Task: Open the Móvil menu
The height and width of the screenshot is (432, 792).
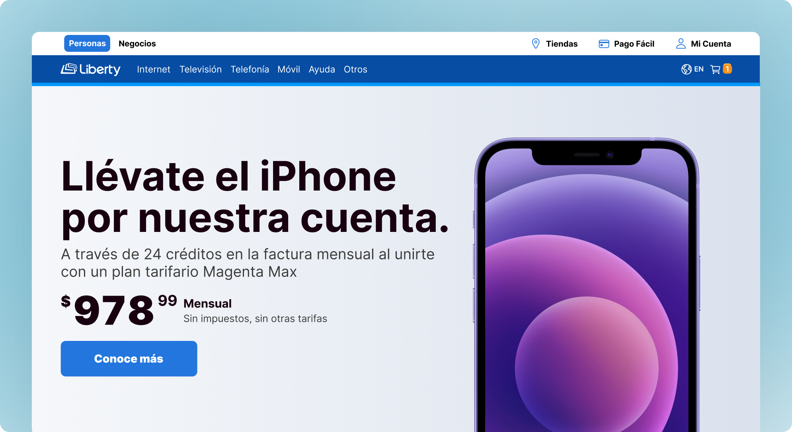Action: click(x=289, y=69)
